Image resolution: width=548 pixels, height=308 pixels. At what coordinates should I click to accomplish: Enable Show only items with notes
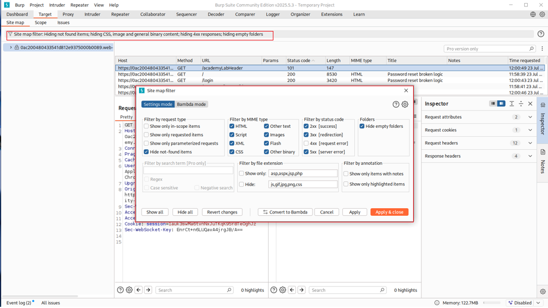346,174
